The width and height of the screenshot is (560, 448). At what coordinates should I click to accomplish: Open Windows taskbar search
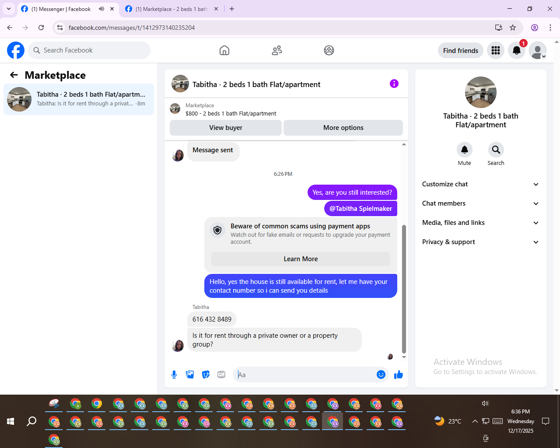31,421
